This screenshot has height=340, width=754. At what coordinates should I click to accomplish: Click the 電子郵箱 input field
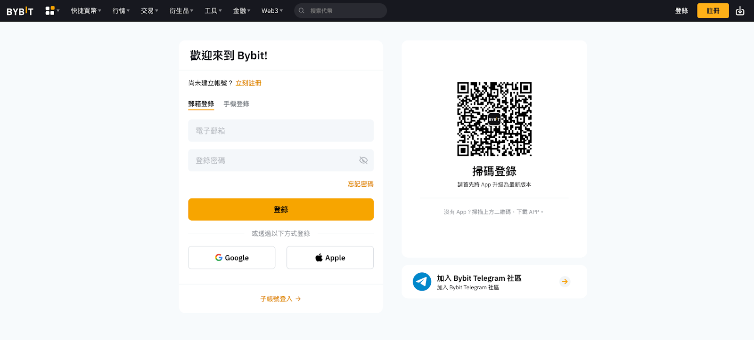pos(281,131)
